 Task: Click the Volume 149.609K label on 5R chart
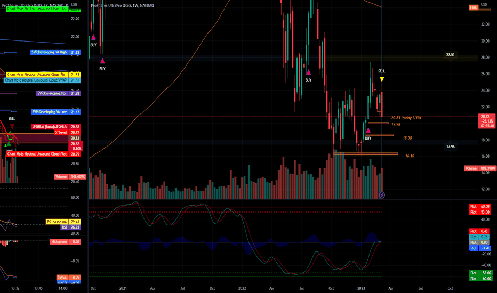[70, 177]
